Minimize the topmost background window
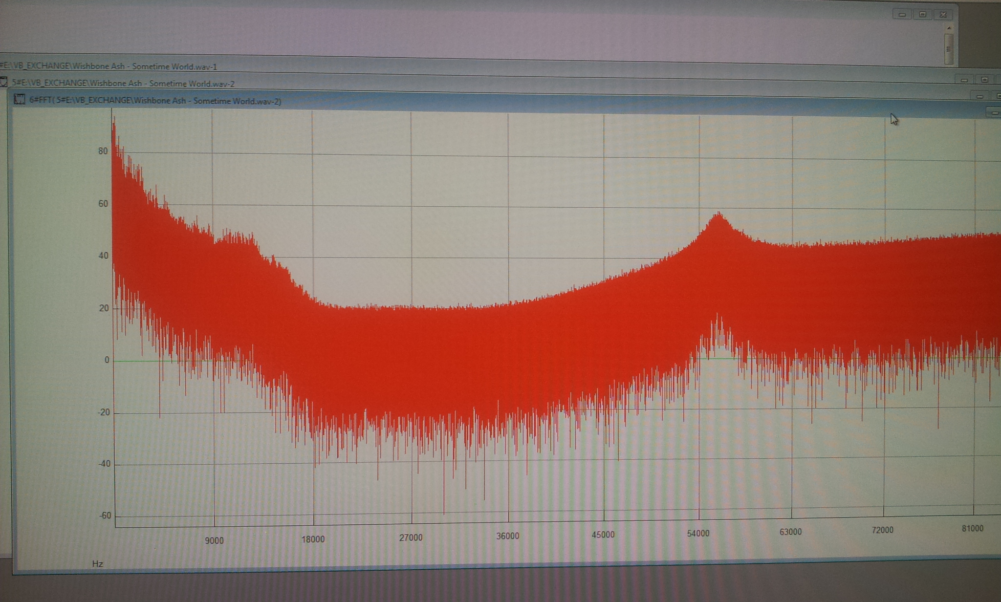Image resolution: width=1001 pixels, height=602 pixels. [x=902, y=14]
